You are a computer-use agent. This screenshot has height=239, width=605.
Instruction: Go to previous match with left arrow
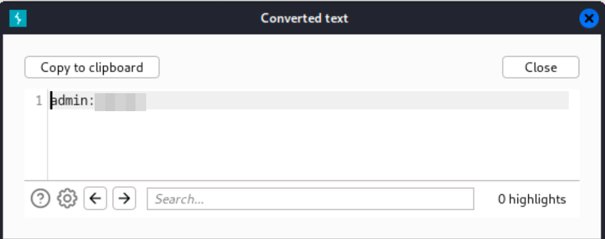point(95,198)
